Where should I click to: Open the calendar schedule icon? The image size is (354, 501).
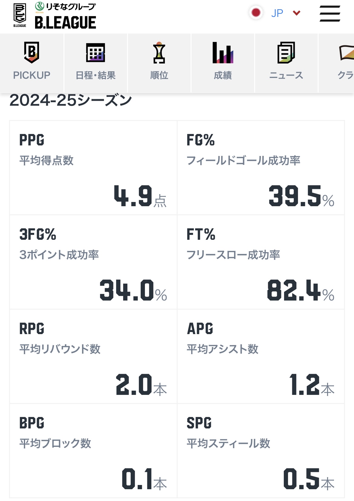pyautogui.click(x=96, y=53)
